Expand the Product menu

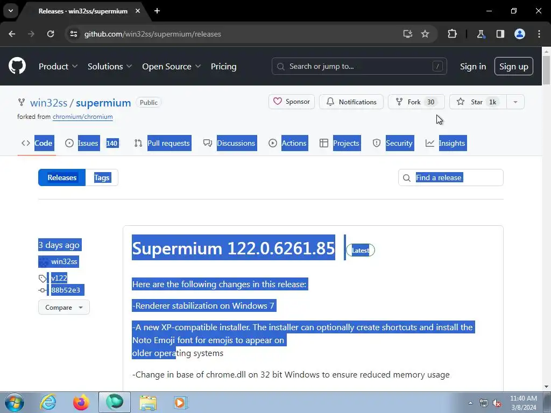click(58, 66)
